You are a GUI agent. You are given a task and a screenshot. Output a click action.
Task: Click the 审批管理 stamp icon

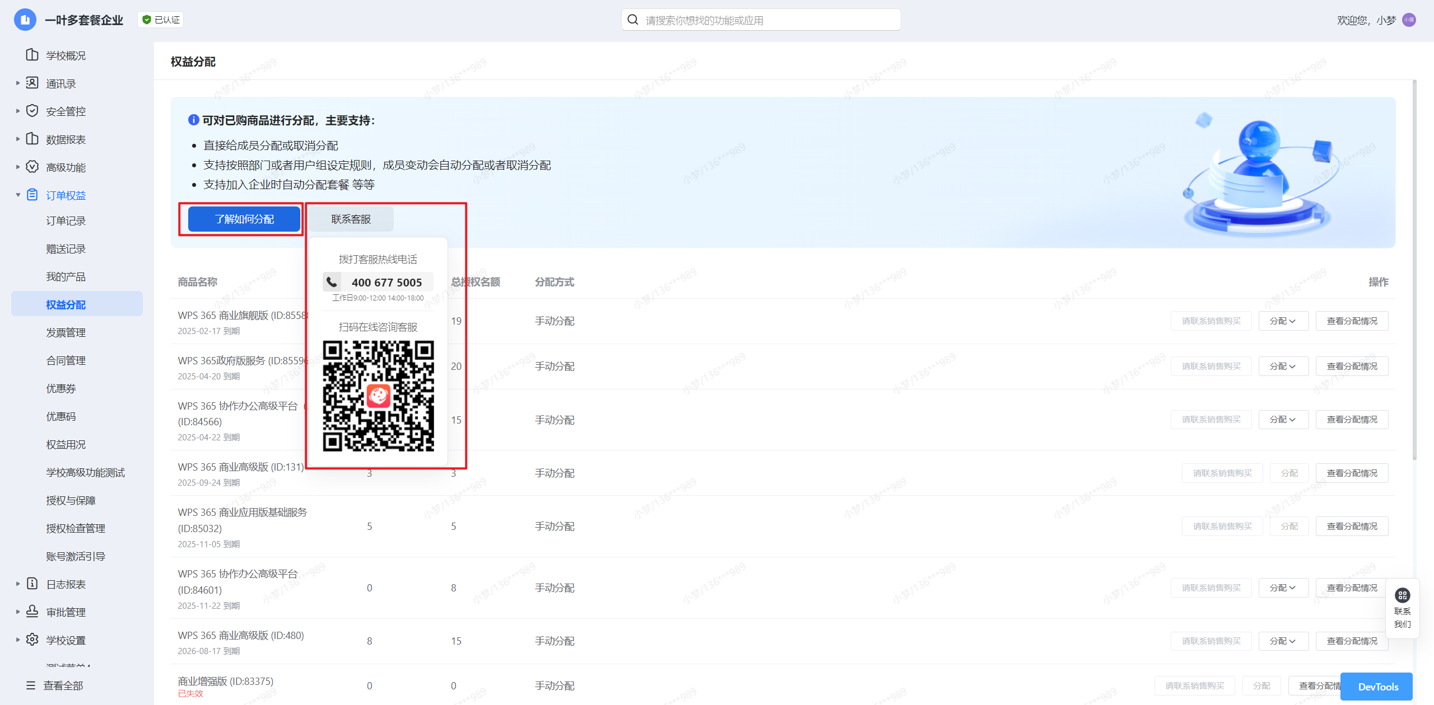[x=32, y=612]
